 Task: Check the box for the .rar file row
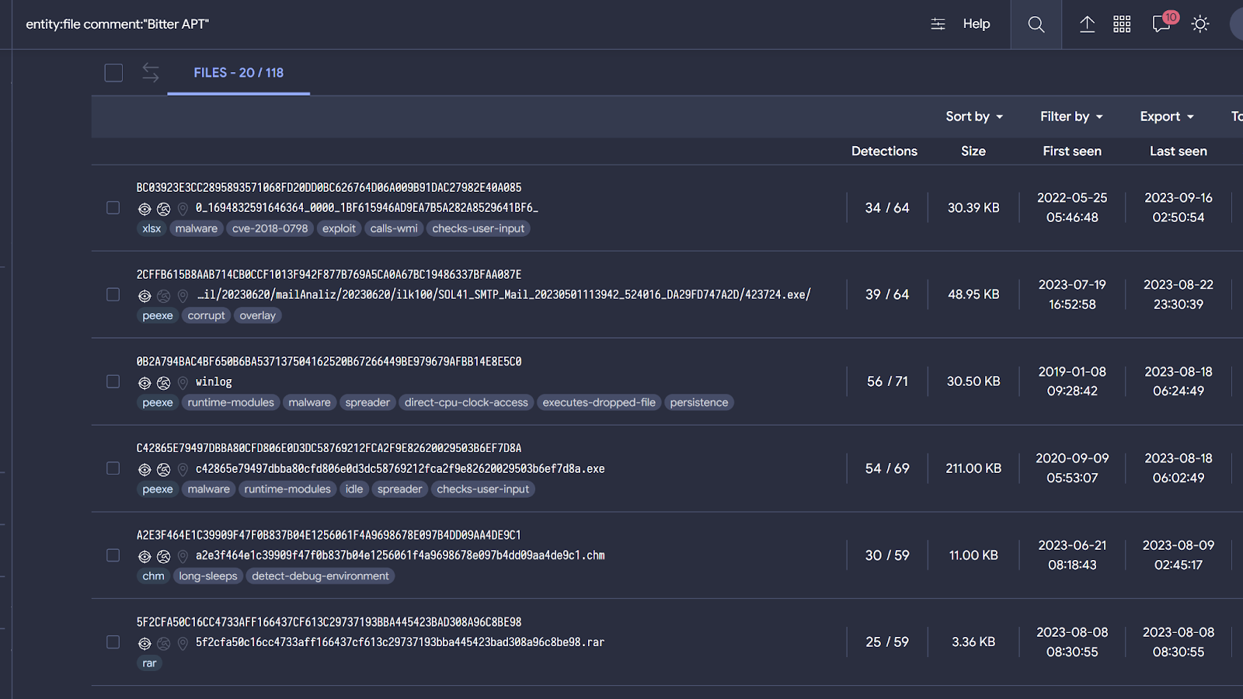click(x=113, y=642)
